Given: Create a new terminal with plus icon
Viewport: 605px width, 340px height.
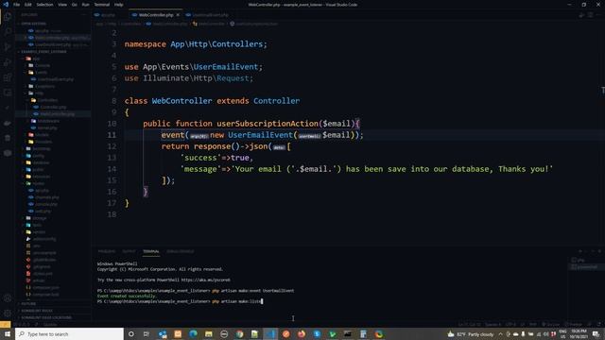Looking at the screenshot, I should coord(579,251).
